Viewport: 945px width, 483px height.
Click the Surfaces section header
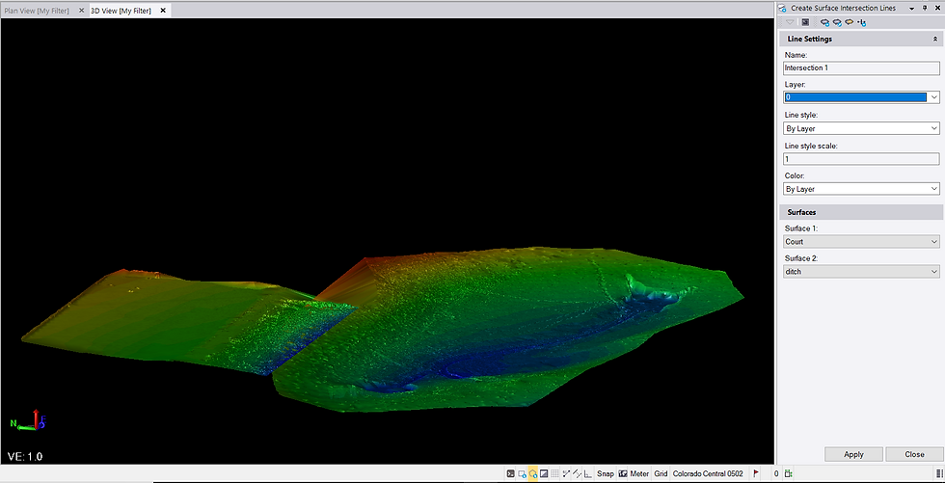click(861, 212)
